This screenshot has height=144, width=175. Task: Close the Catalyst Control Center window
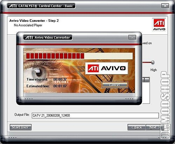[165, 6]
